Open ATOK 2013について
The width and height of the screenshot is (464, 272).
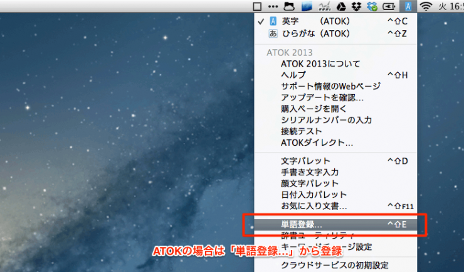point(335,64)
